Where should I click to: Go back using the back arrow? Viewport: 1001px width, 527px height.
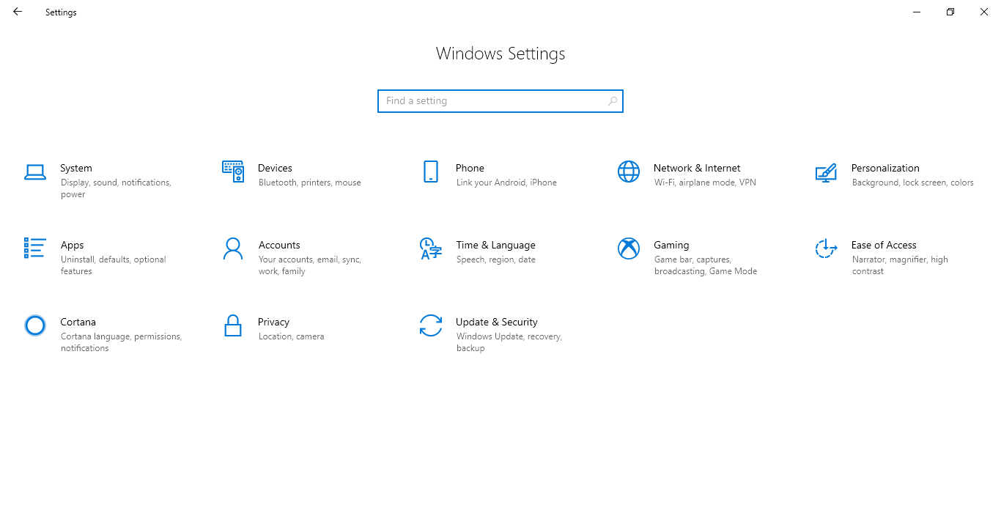tap(18, 12)
